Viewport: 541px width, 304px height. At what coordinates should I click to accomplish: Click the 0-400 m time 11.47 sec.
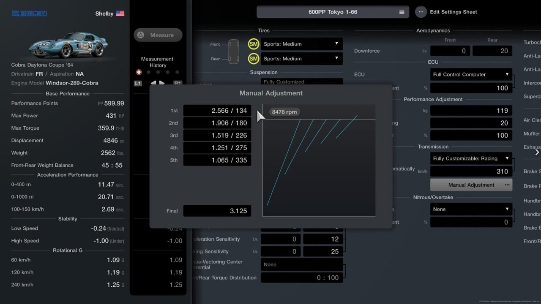(x=111, y=185)
